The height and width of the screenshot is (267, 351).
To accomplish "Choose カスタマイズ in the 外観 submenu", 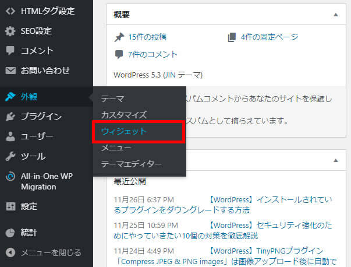I will [123, 115].
